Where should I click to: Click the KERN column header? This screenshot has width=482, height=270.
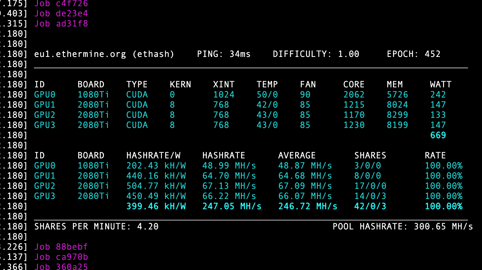coord(181,85)
